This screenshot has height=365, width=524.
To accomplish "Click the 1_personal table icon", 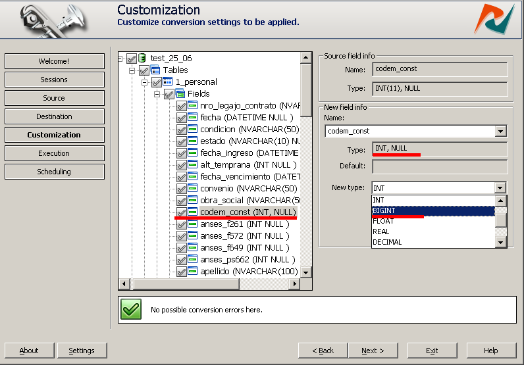I will (168, 82).
